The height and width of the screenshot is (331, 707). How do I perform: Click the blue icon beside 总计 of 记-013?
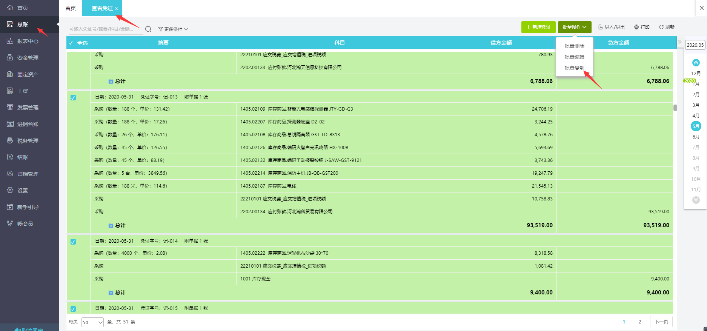click(x=111, y=225)
